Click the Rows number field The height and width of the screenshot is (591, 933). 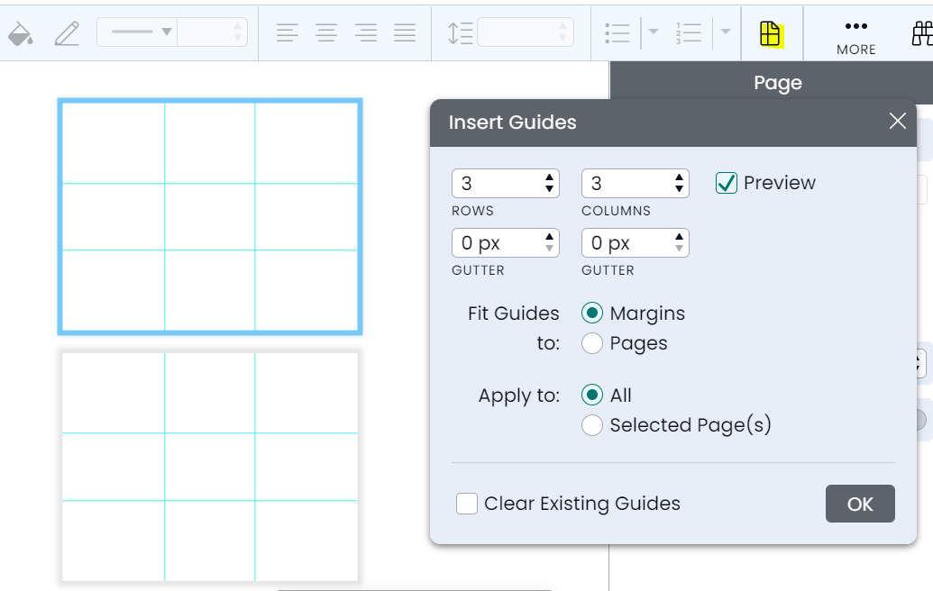(505, 183)
